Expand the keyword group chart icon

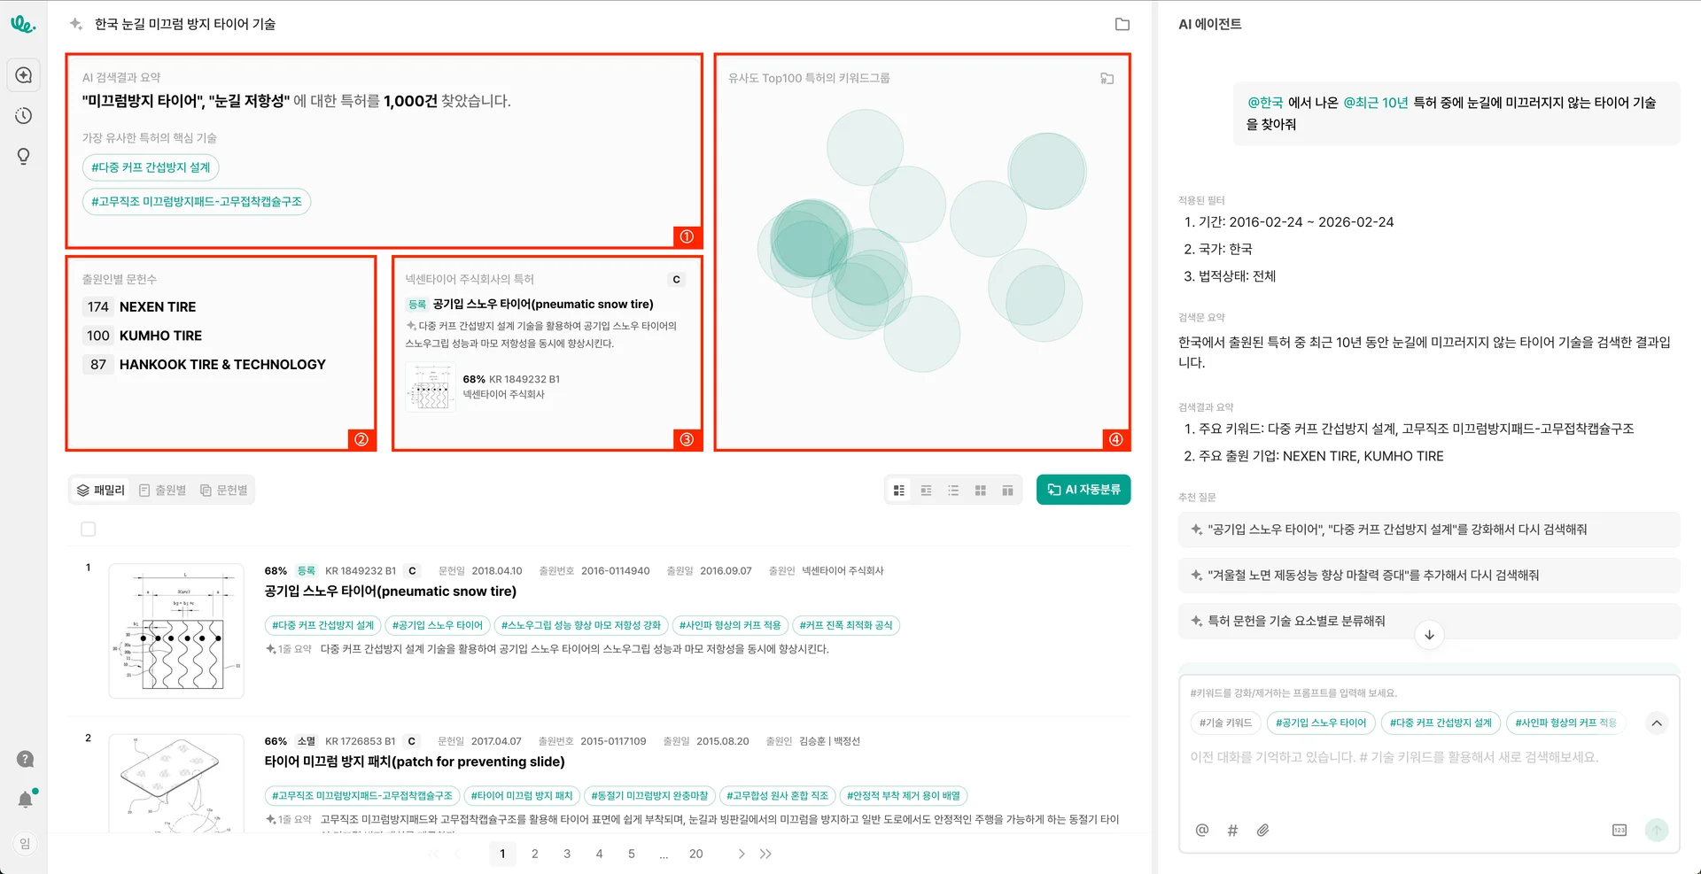coord(1107,79)
